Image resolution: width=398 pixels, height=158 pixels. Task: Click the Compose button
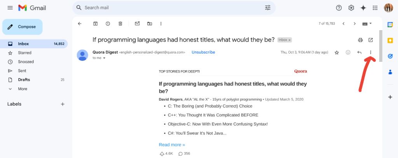pos(23,27)
